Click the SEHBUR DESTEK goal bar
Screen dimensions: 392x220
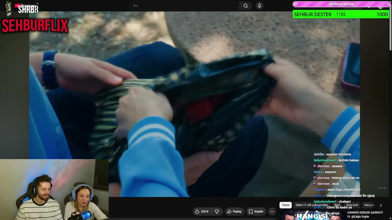(x=341, y=14)
